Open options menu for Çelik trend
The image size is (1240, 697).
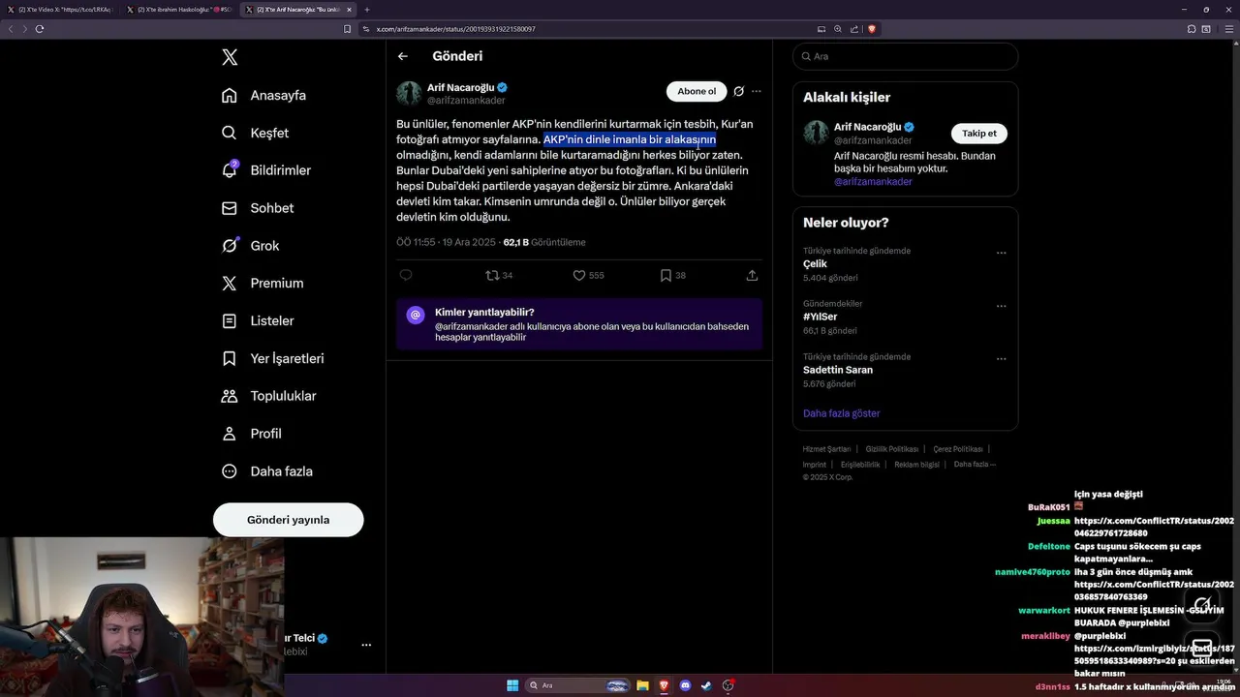(1001, 253)
